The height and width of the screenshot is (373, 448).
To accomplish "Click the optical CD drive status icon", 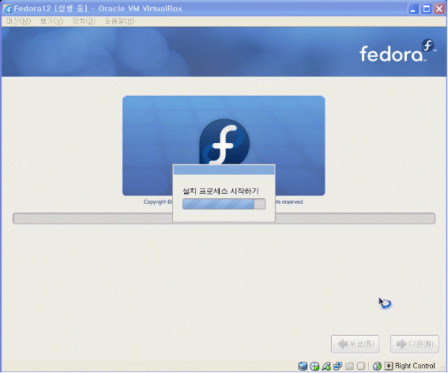I will point(314,366).
